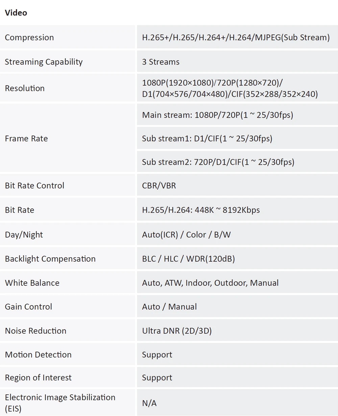Screen dimensions: 338x416
Task: Click the Streaming Capability label
Action: pos(44,62)
